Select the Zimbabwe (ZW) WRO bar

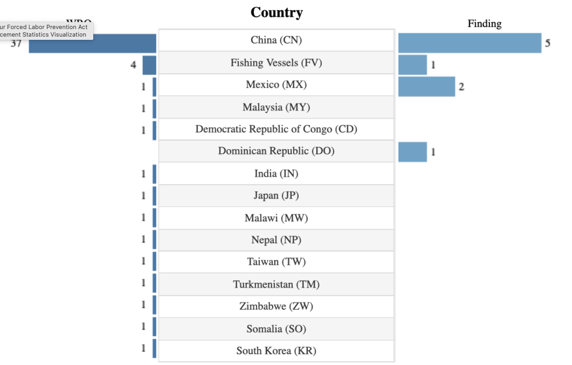click(x=154, y=305)
